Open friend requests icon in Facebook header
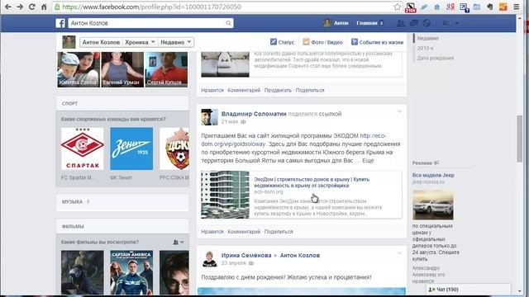This screenshot has width=529, height=297. click(x=400, y=23)
